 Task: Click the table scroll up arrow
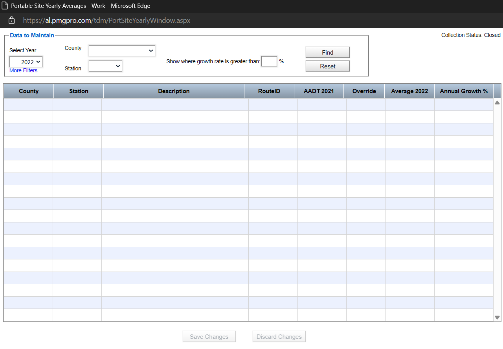click(x=497, y=103)
